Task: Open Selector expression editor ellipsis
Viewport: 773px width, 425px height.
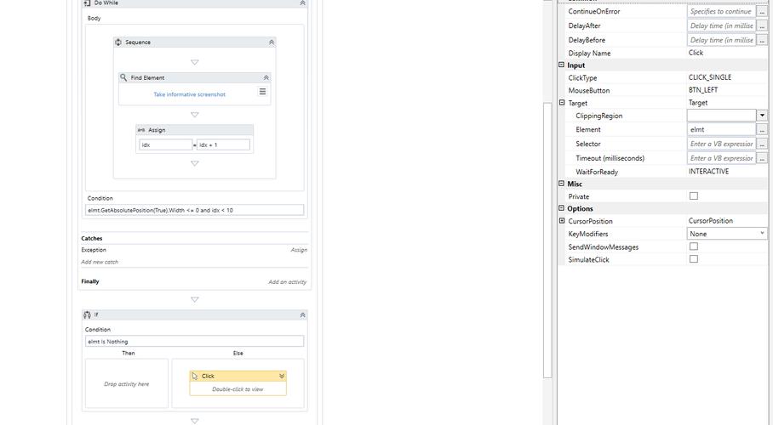Action: pyautogui.click(x=762, y=144)
